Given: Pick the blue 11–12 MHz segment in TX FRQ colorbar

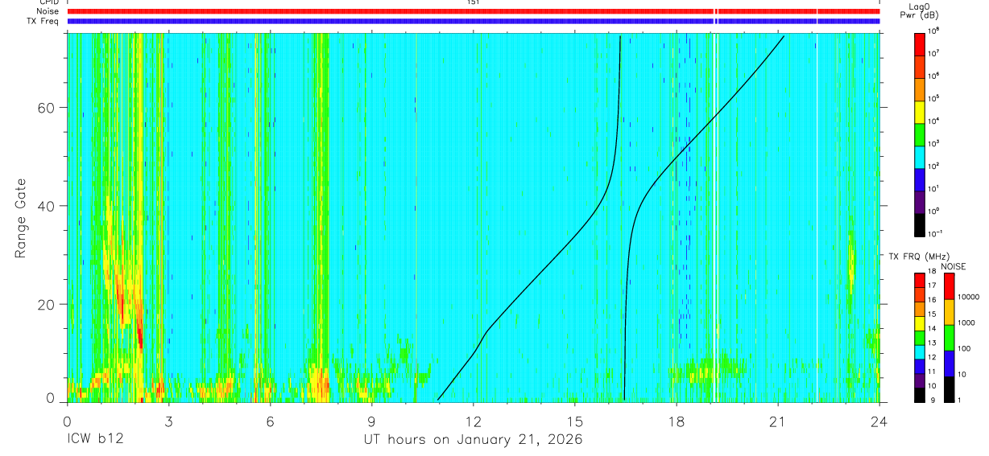Looking at the screenshot, I should click(x=921, y=367).
